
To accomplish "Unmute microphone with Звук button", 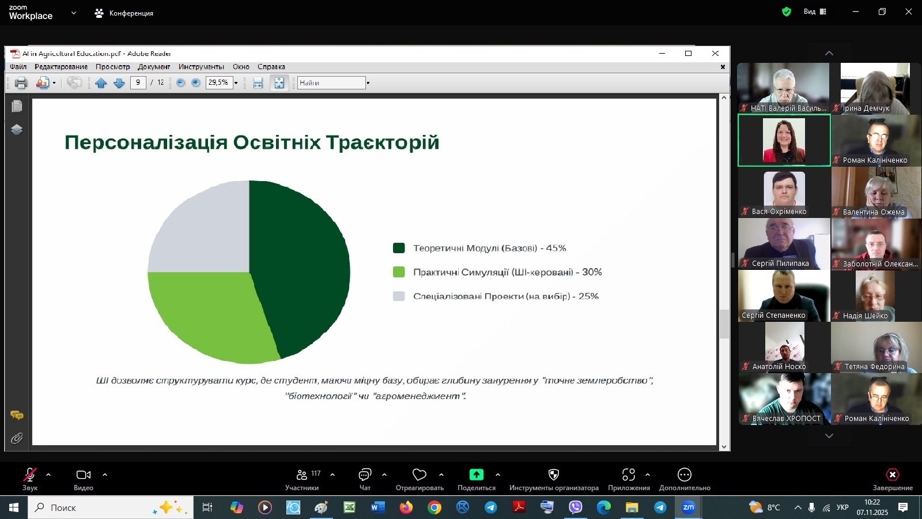I will (x=30, y=479).
